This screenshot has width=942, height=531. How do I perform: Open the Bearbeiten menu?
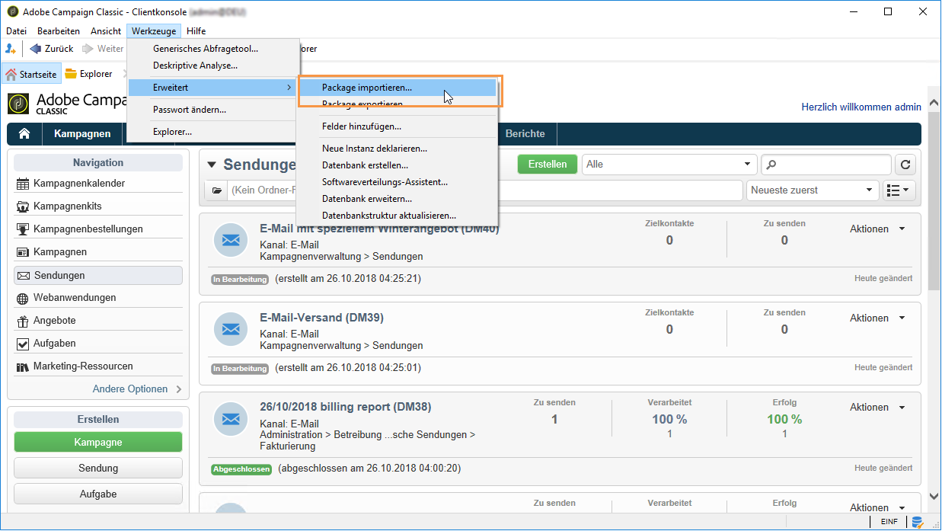coord(59,31)
